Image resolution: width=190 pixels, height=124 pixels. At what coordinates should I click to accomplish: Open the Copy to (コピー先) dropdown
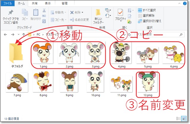(59, 20)
